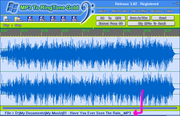The width and height of the screenshot is (180, 116).
Task: Click the 01:13 timeline marker
Action: 86,31
